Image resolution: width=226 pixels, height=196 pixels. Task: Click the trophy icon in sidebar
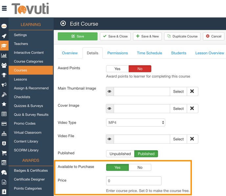(4, 75)
